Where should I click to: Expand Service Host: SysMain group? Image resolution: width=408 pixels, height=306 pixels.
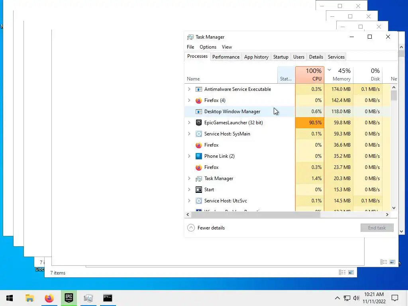click(189, 134)
